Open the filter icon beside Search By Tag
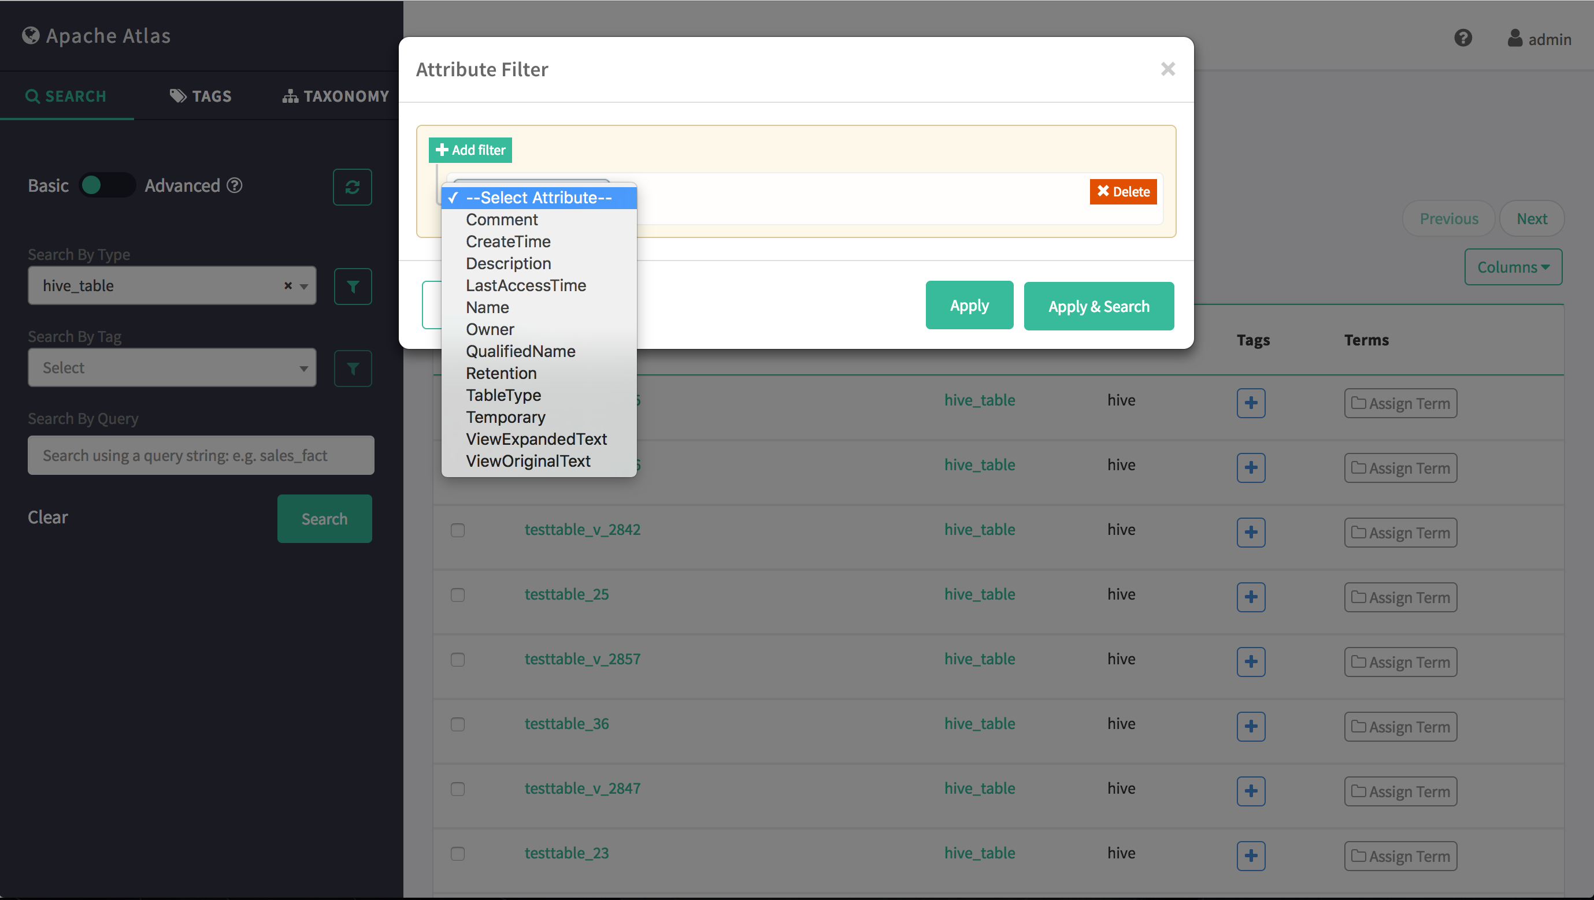 [x=352, y=367]
